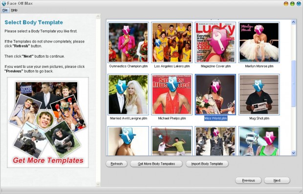Select the Miss World.ptm thumbnail
Viewport: 303px width, 194px height.
(216, 94)
